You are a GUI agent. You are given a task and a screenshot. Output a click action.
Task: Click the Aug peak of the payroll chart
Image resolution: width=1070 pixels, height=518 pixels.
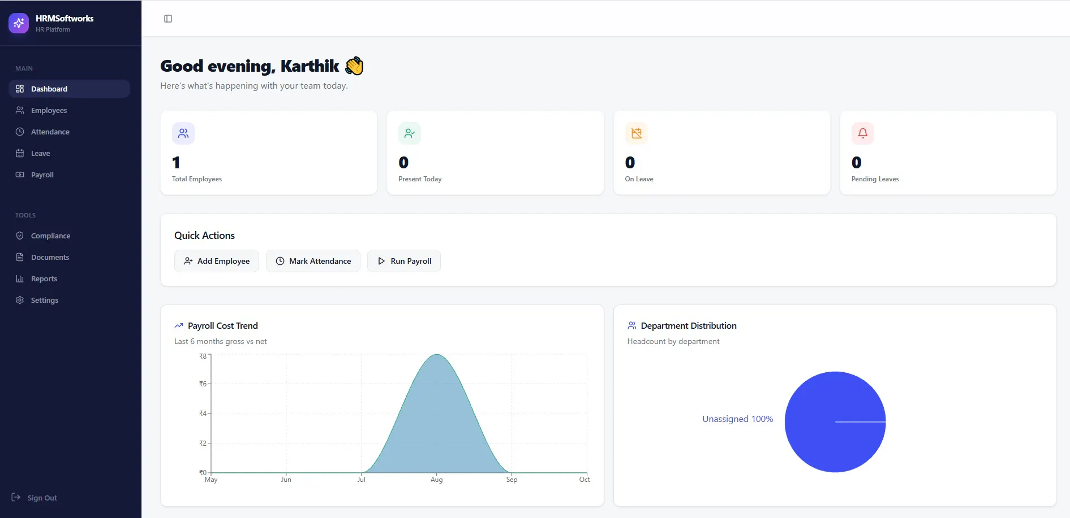[437, 355]
